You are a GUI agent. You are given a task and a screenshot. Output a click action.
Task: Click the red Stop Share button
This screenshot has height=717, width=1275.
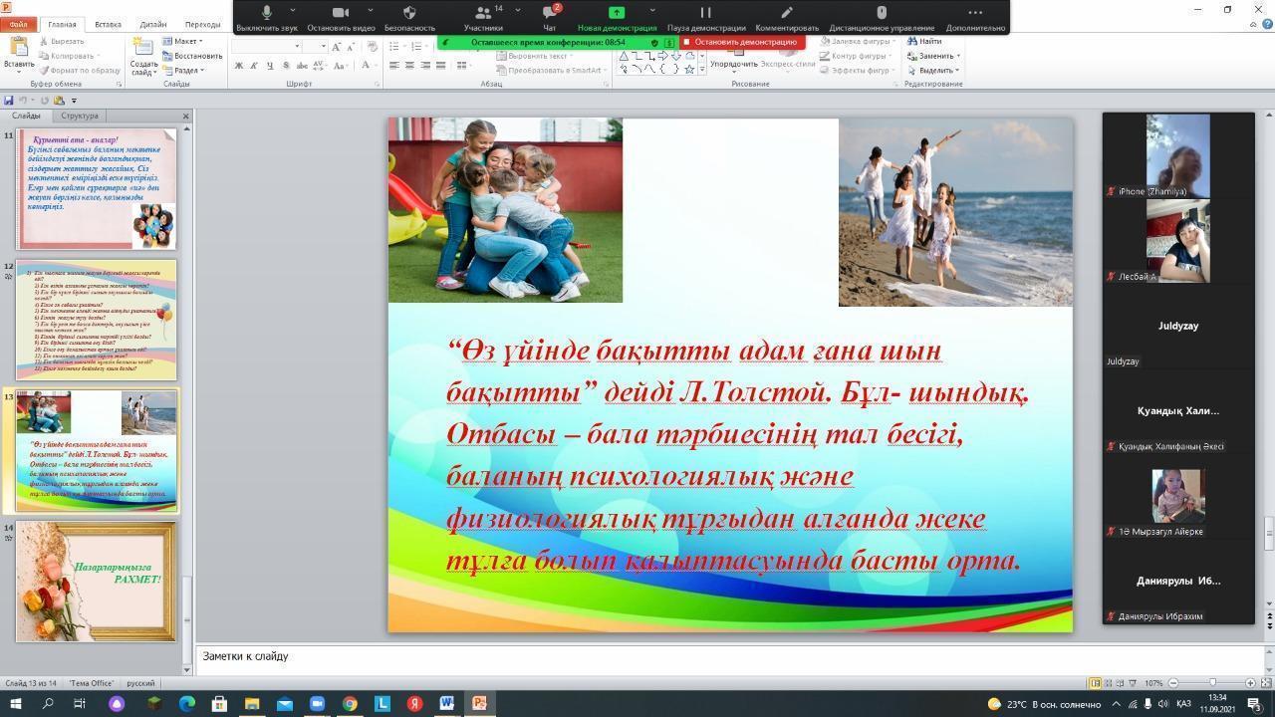tap(741, 42)
